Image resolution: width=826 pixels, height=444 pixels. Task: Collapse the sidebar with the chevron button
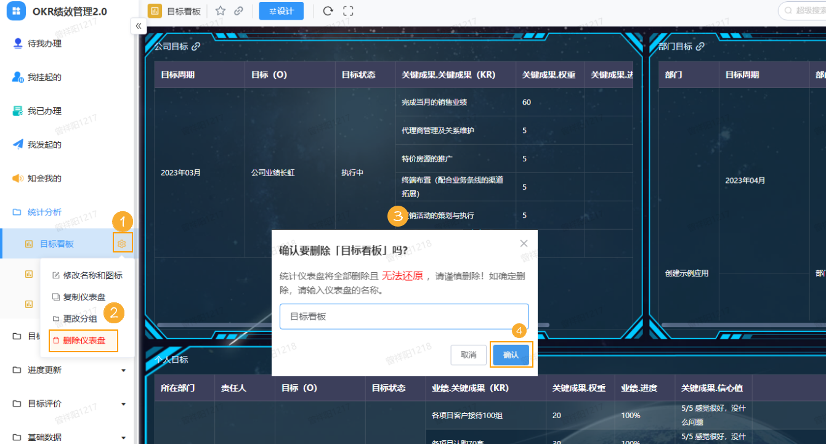pyautogui.click(x=138, y=26)
